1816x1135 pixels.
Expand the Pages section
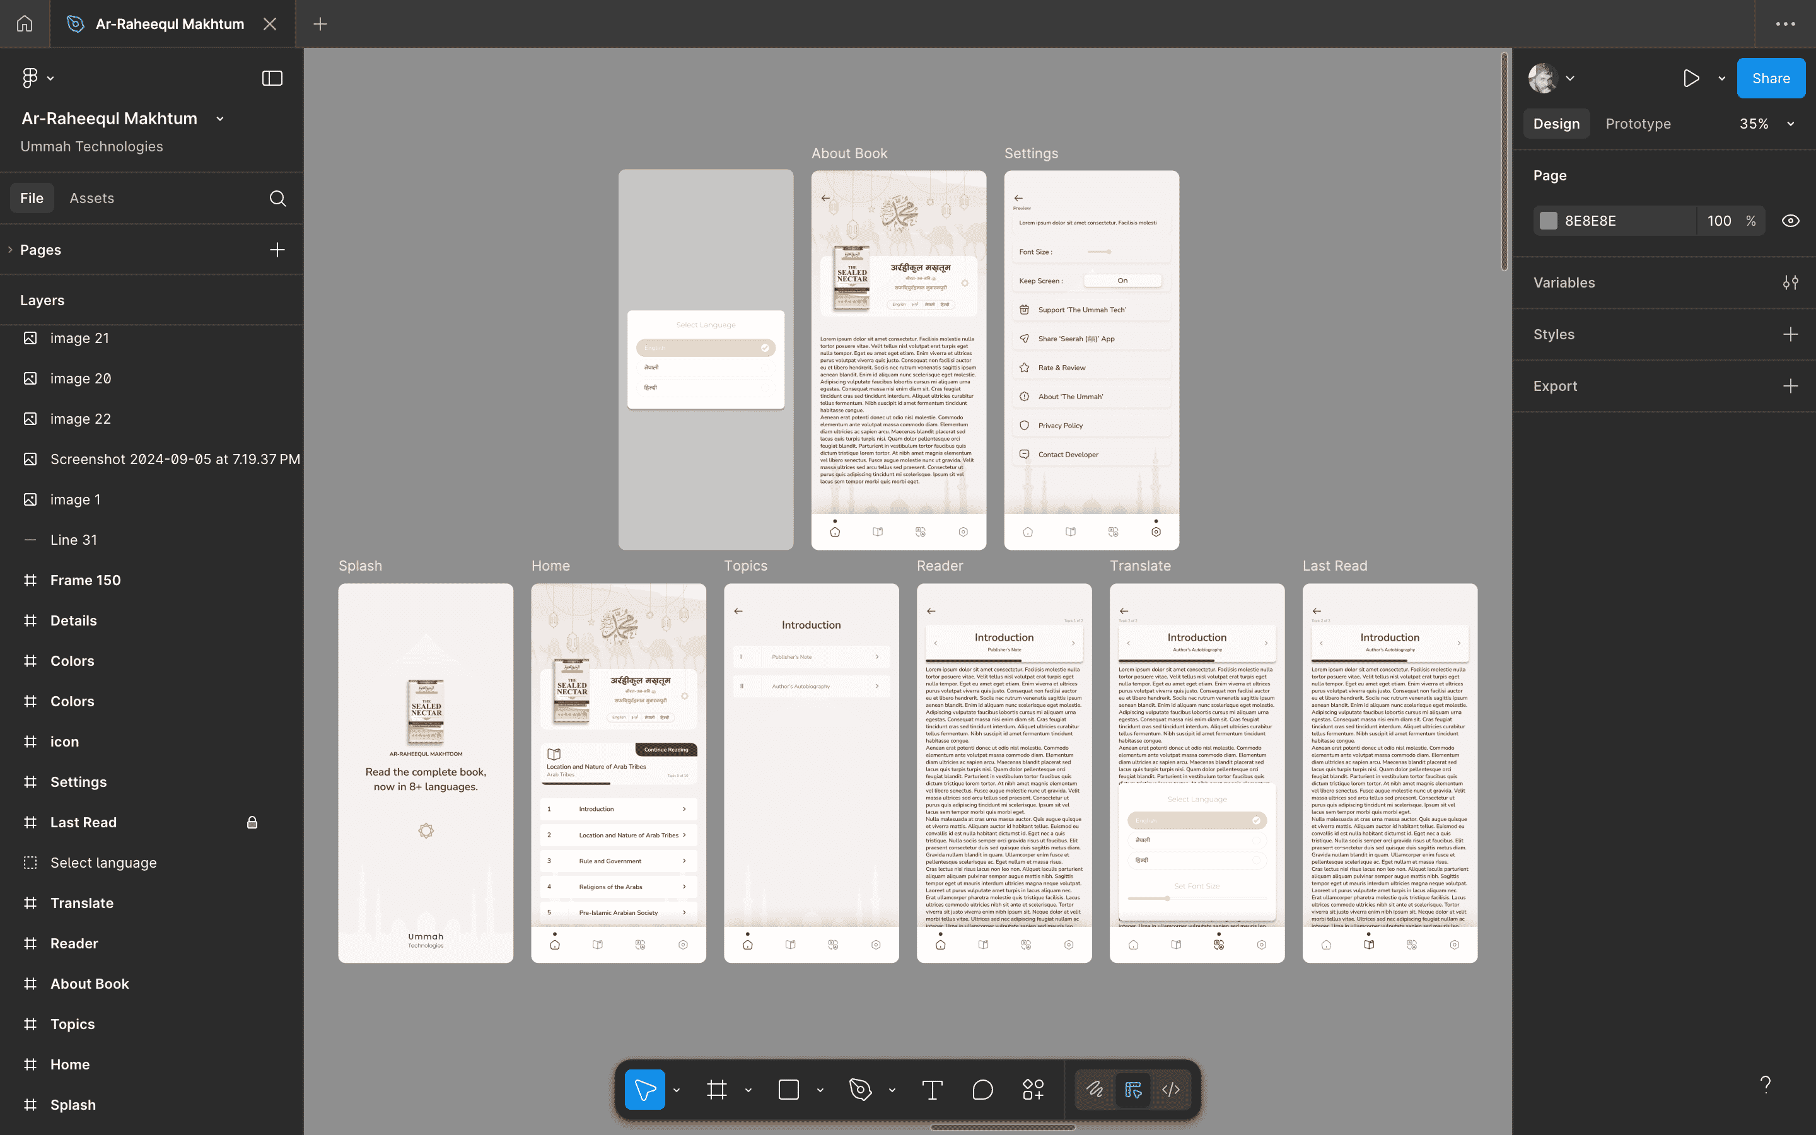(9, 249)
